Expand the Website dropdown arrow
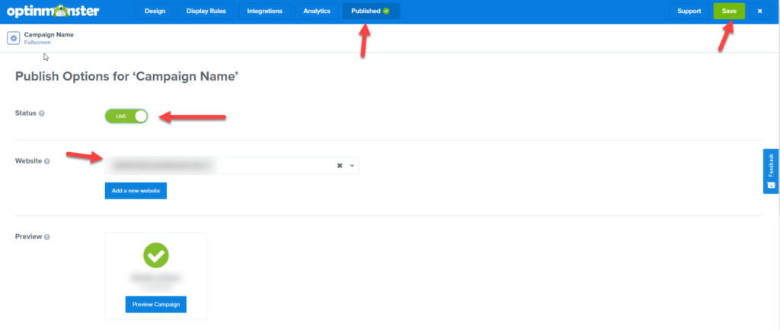Screen dimensions: 780x330 click(352, 166)
